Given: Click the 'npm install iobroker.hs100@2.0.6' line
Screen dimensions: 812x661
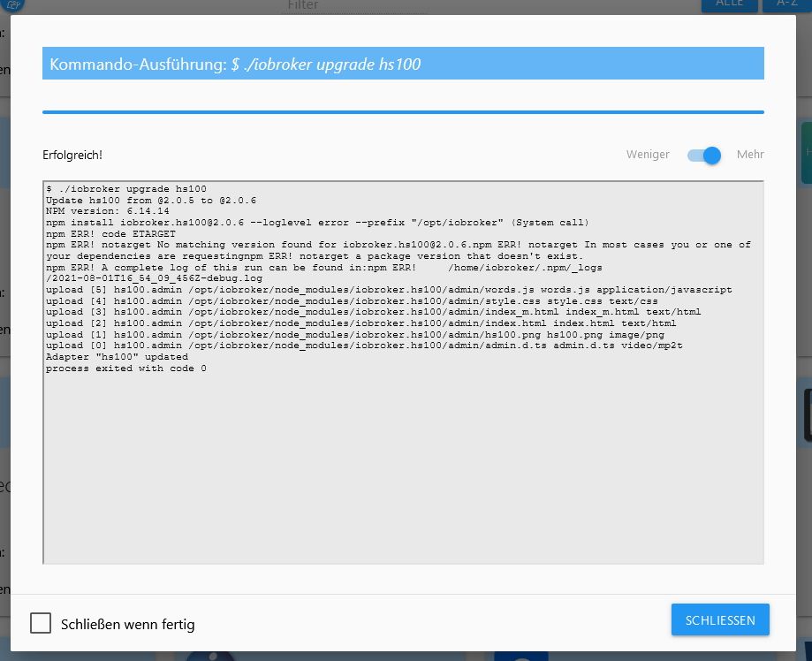Looking at the screenshot, I should pyautogui.click(x=317, y=223).
